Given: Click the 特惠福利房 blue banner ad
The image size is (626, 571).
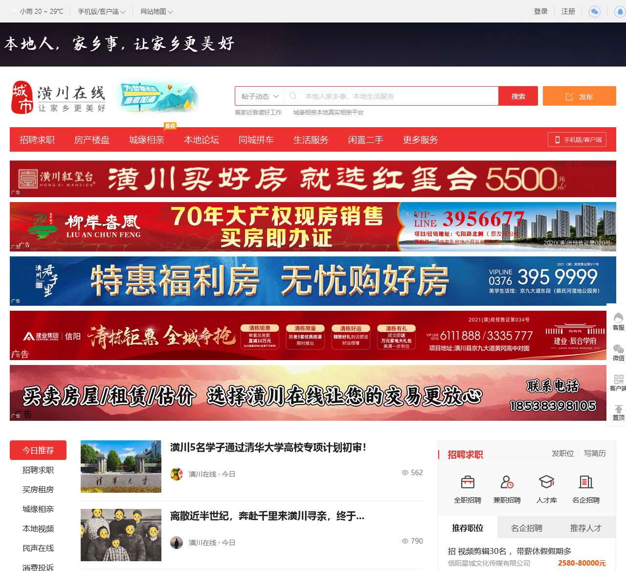Looking at the screenshot, I should tap(313, 281).
